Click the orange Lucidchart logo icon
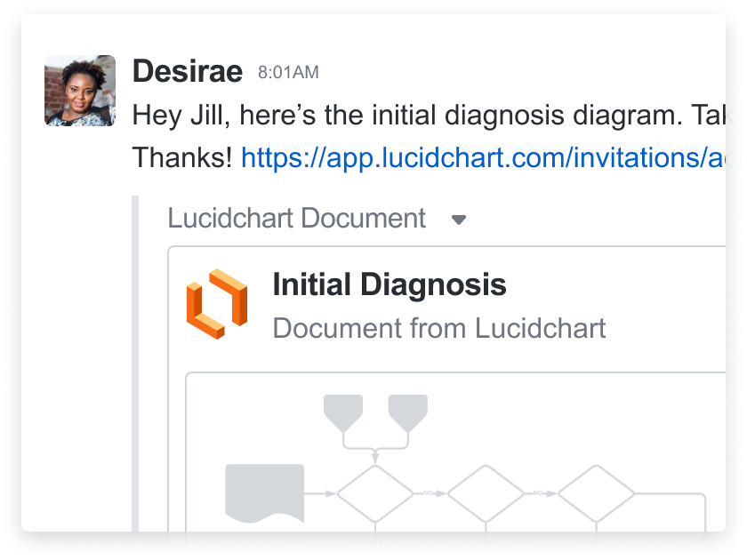The image size is (747, 560). point(217,304)
